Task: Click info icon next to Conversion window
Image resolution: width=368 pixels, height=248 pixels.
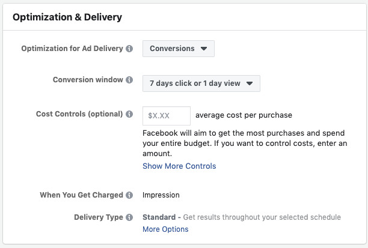Action: [x=129, y=80]
